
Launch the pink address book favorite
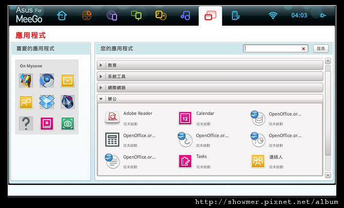click(47, 124)
